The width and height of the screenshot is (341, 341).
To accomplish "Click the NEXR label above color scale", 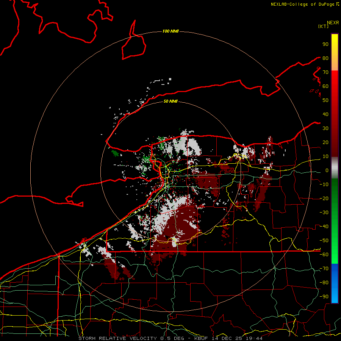I will (x=333, y=23).
